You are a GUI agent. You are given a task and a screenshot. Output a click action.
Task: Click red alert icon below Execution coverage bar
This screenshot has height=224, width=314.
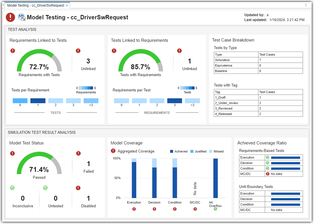pos(134,209)
